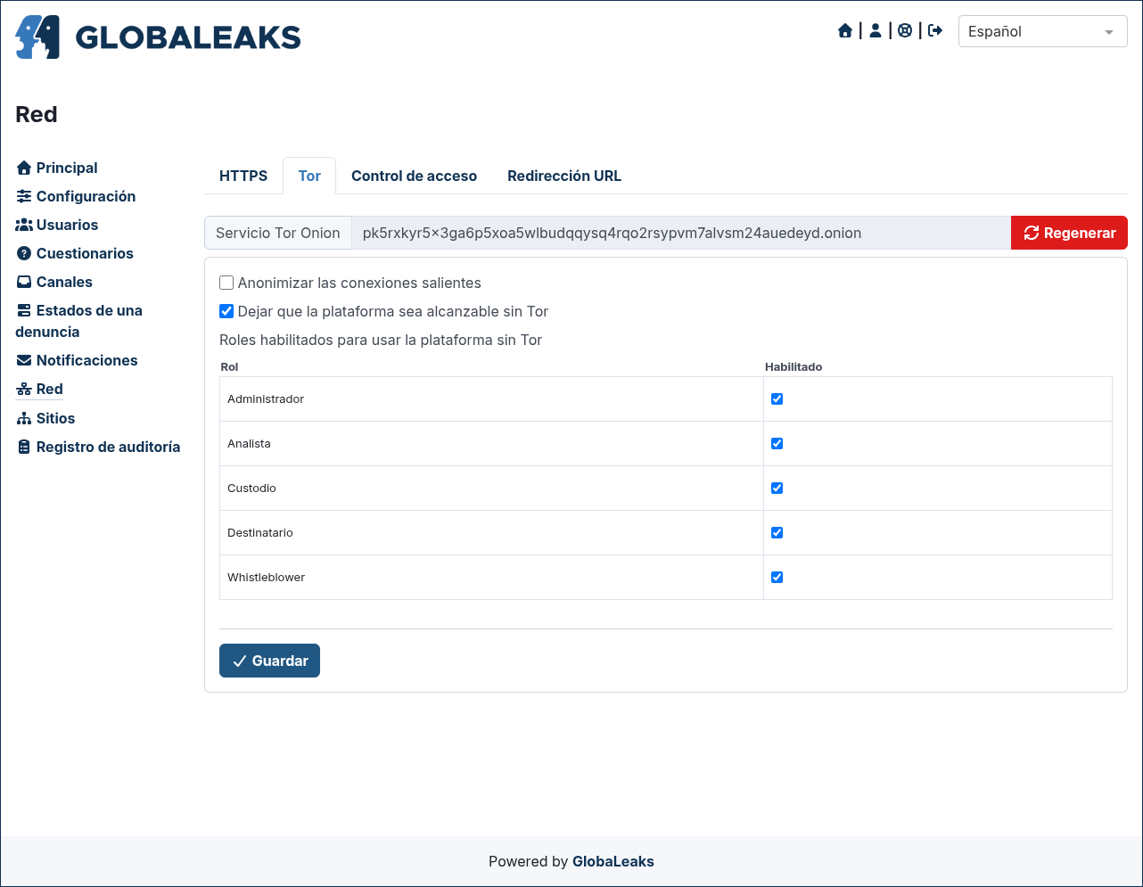Open user preferences via person icon

click(x=876, y=31)
